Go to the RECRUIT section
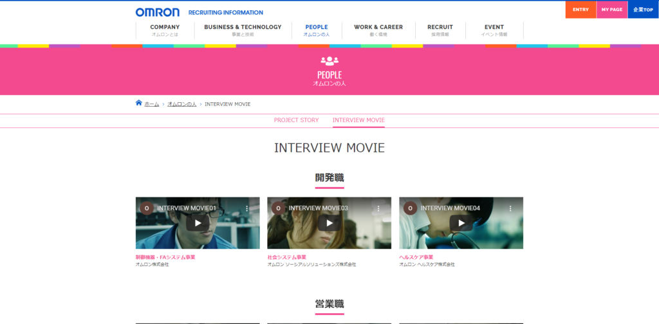The width and height of the screenshot is (659, 324). tap(440, 30)
